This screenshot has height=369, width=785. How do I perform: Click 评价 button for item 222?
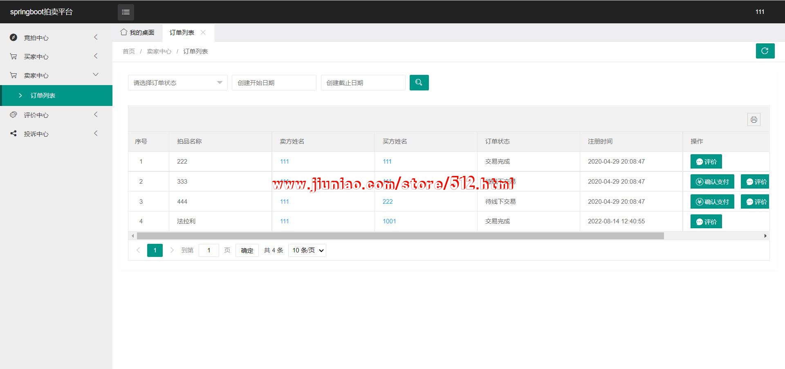706,162
